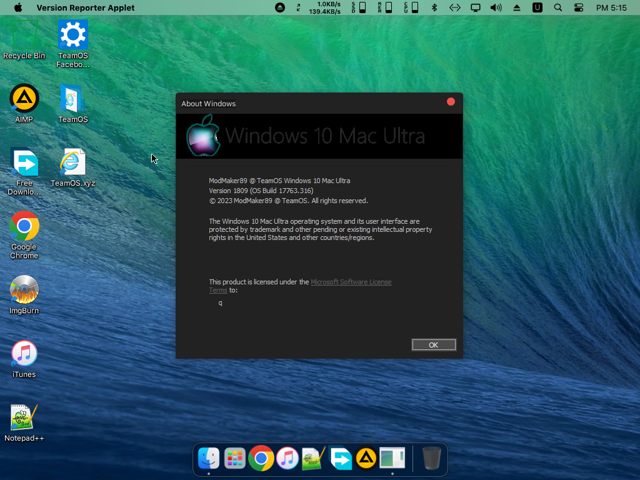The width and height of the screenshot is (640, 480).
Task: Click the Version 1809 (OS Build 17763.316) line
Action: pyautogui.click(x=261, y=191)
